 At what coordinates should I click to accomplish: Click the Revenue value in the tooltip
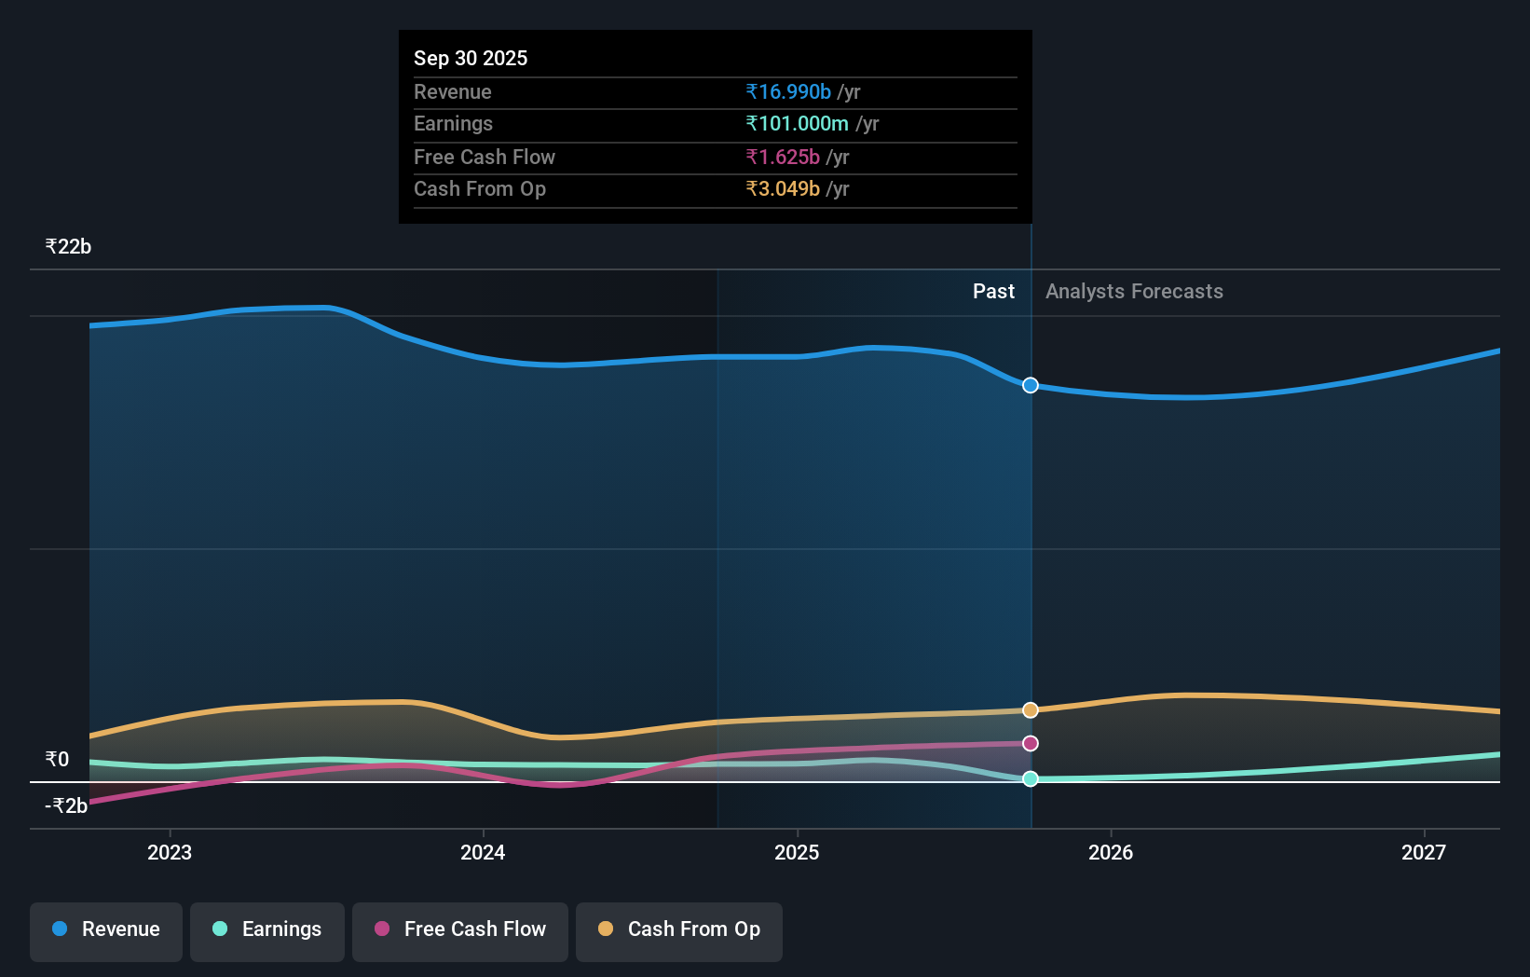(787, 91)
